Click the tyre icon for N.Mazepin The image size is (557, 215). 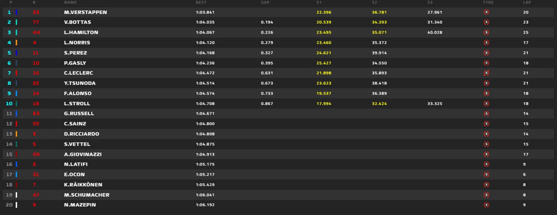pos(487,205)
